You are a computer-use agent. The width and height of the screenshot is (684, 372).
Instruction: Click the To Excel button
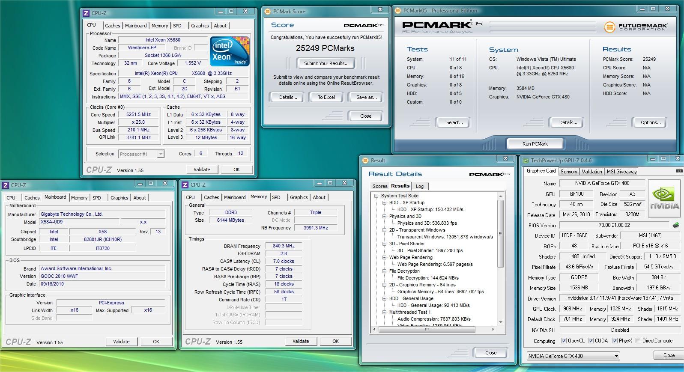[x=326, y=97]
